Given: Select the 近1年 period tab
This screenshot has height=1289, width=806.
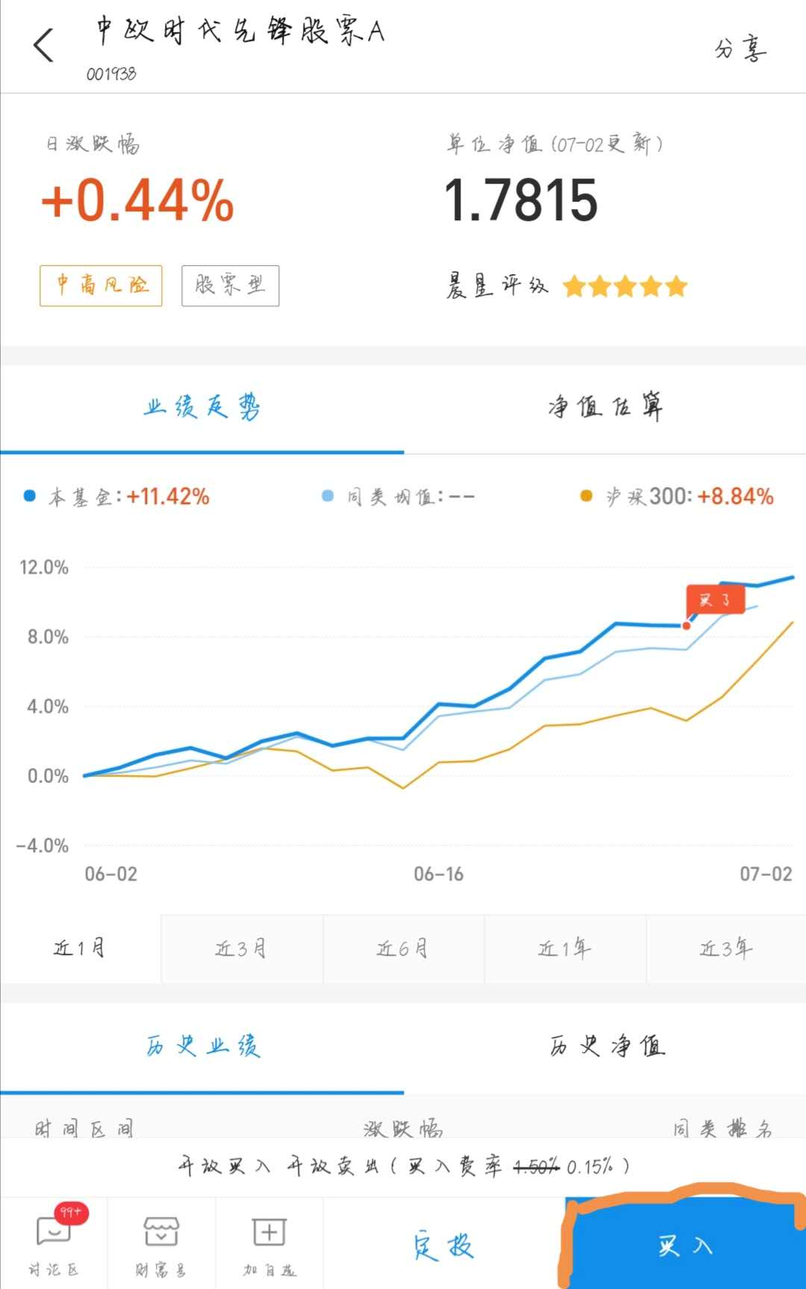Looking at the screenshot, I should click(564, 948).
